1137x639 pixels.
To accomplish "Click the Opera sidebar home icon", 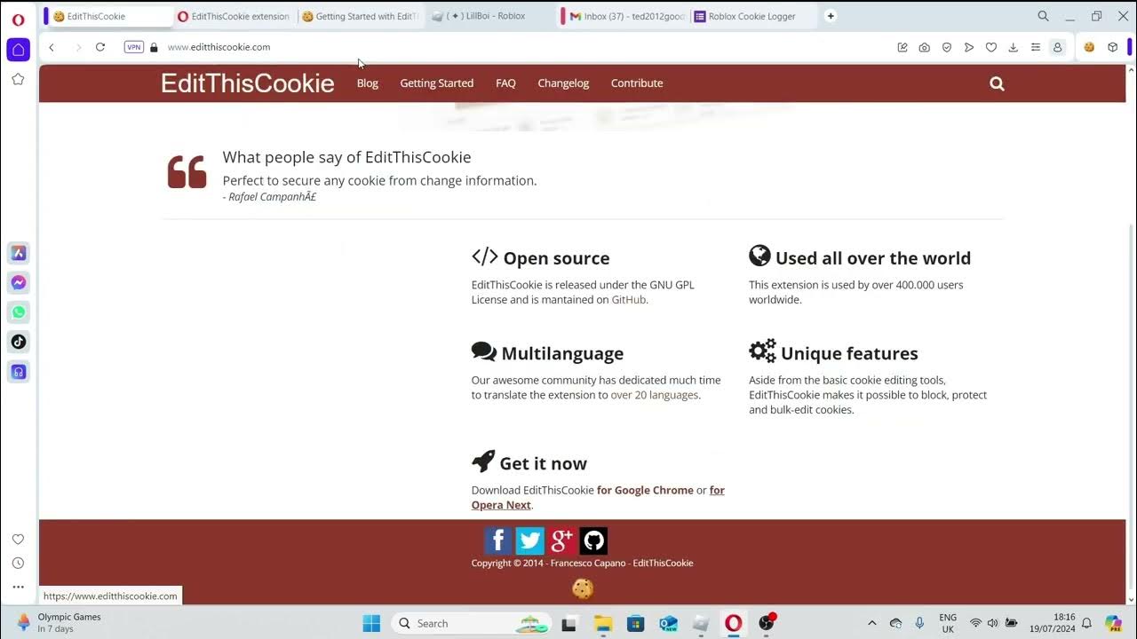I will (18, 50).
